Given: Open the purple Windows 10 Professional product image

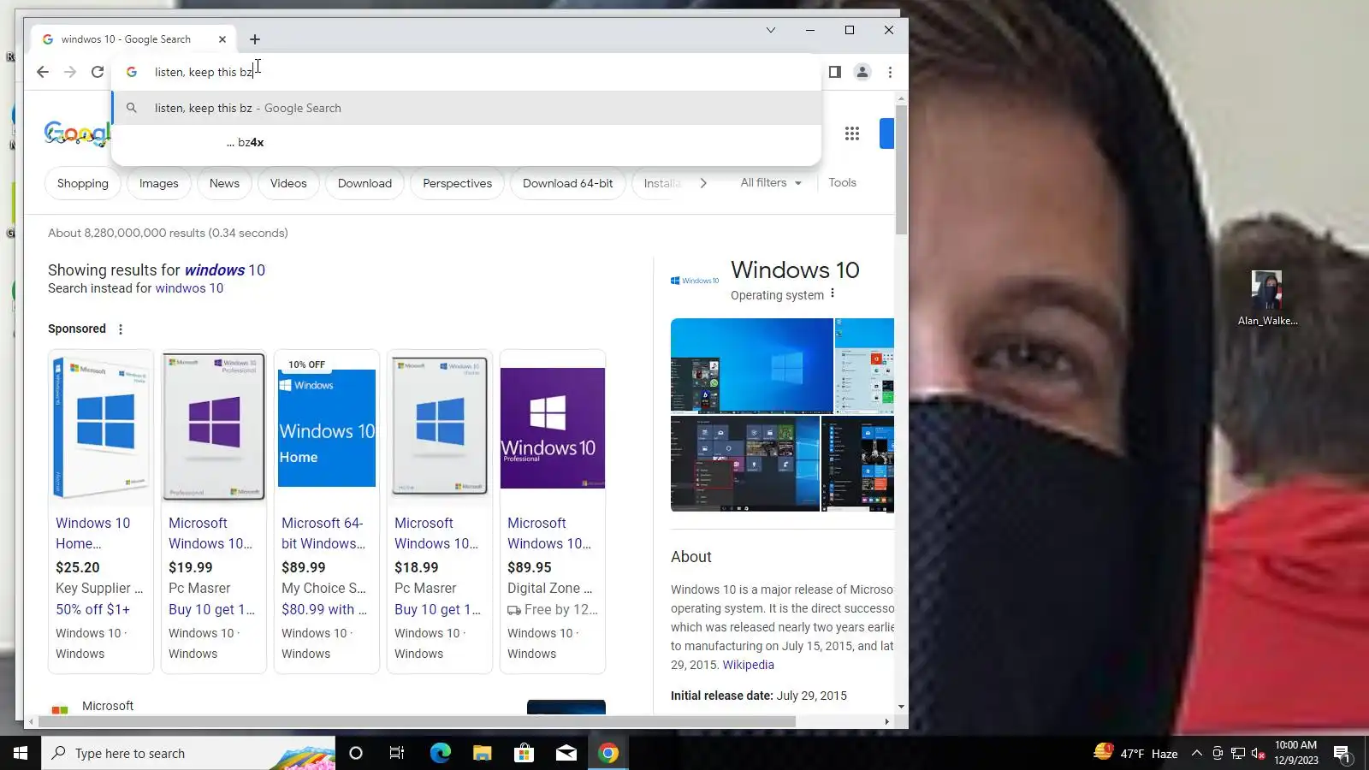Looking at the screenshot, I should [x=553, y=427].
